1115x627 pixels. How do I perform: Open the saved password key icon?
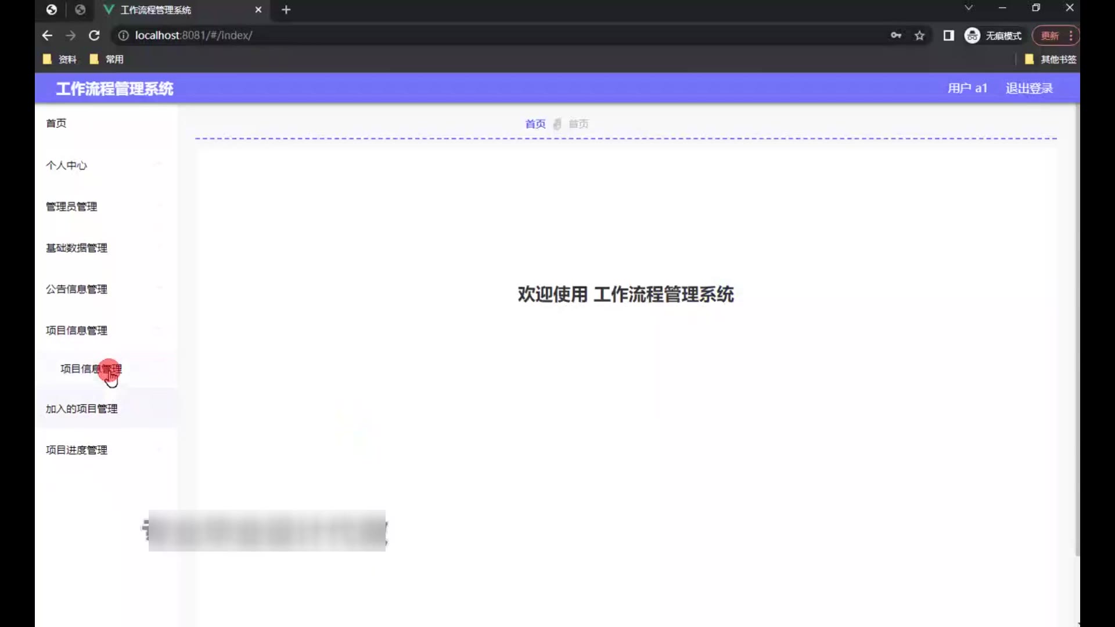896,35
